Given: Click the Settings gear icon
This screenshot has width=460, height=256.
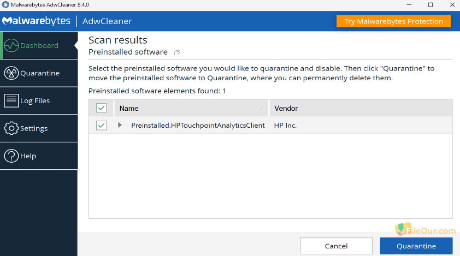Looking at the screenshot, I should pos(11,128).
